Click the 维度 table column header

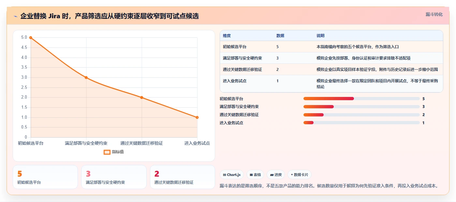[x=227, y=36]
